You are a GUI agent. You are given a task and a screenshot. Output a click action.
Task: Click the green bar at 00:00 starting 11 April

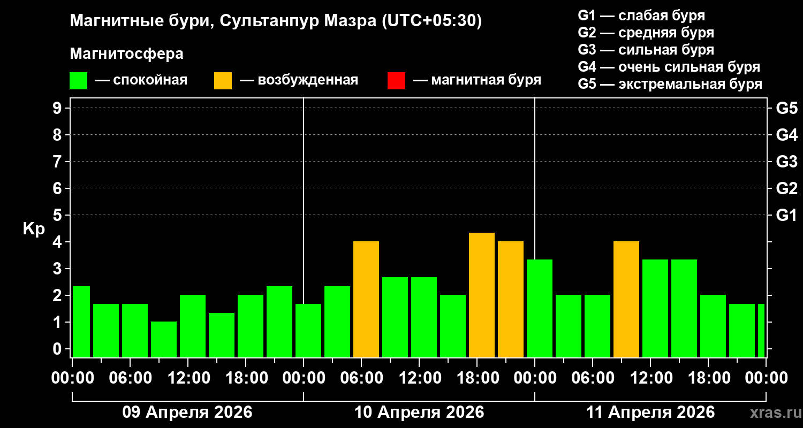540,308
